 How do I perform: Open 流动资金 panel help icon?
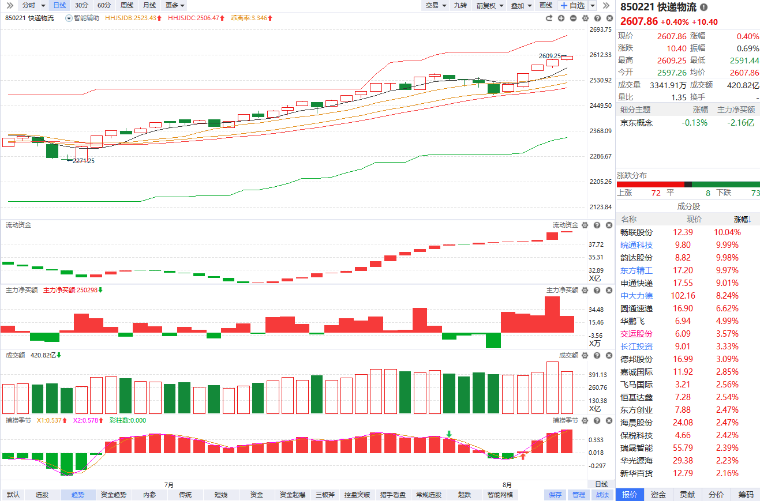pos(597,225)
